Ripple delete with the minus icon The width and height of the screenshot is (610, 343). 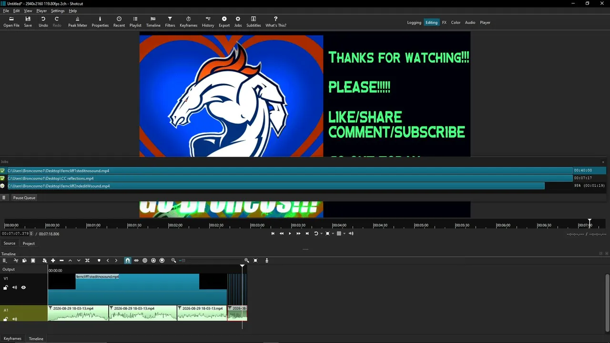pos(61,261)
